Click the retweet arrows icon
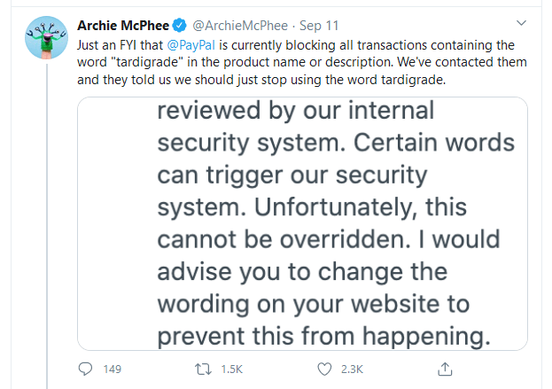 pos(206,369)
